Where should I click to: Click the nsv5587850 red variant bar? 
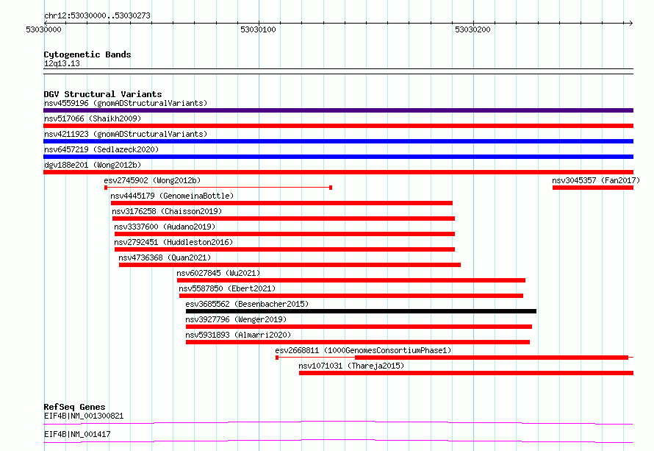click(x=351, y=296)
